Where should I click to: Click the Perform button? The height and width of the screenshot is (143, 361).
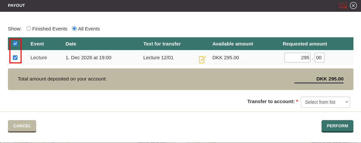tap(337, 126)
